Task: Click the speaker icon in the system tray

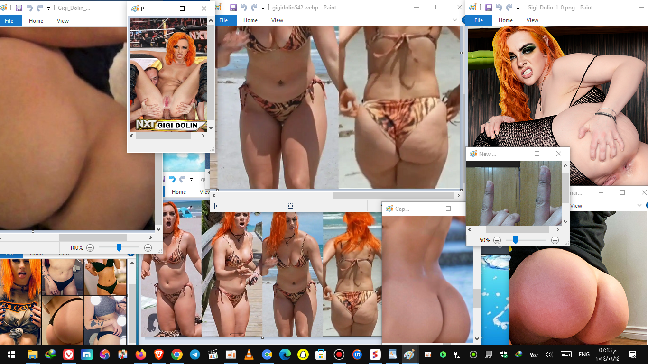Action: coord(548,354)
